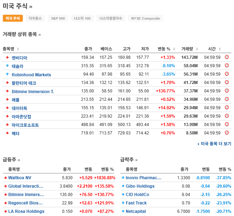
Task: Open Bitmine Immers... in the 급등주 list
Action: [26, 195]
